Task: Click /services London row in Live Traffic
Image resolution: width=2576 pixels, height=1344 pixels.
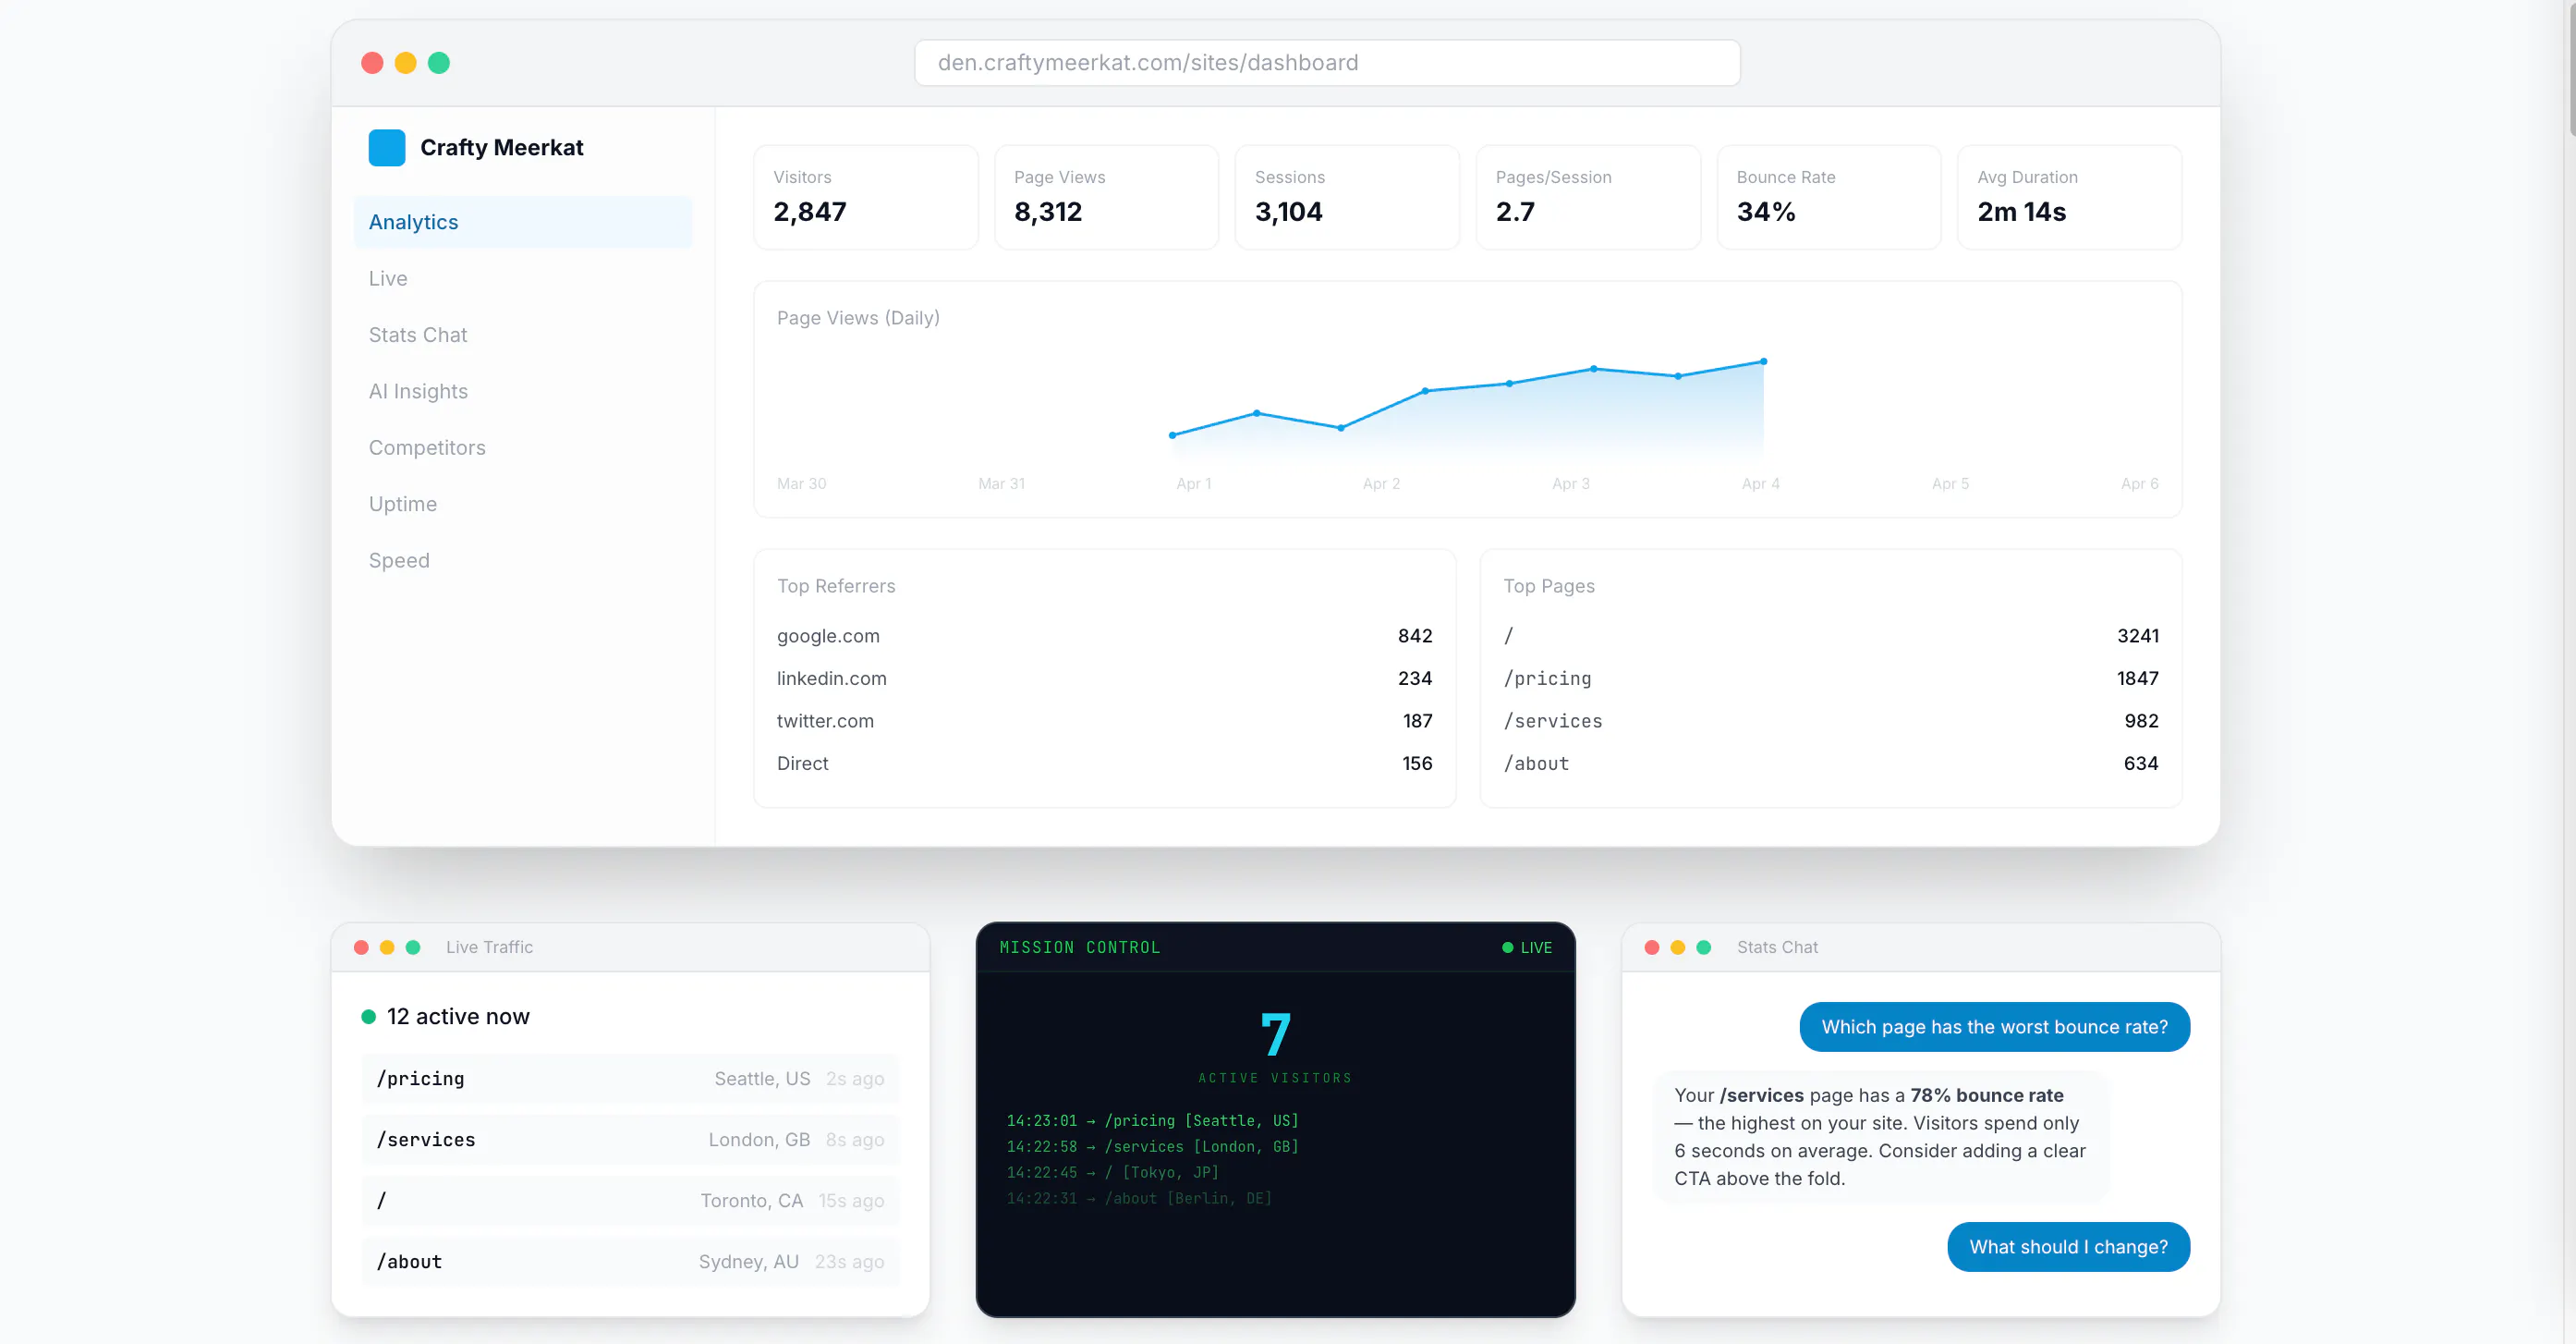Action: pos(630,1140)
